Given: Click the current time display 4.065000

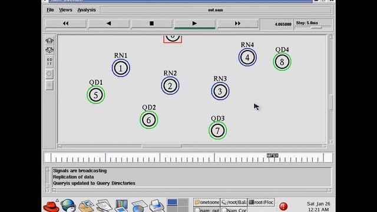Looking at the screenshot, I should point(283,24).
